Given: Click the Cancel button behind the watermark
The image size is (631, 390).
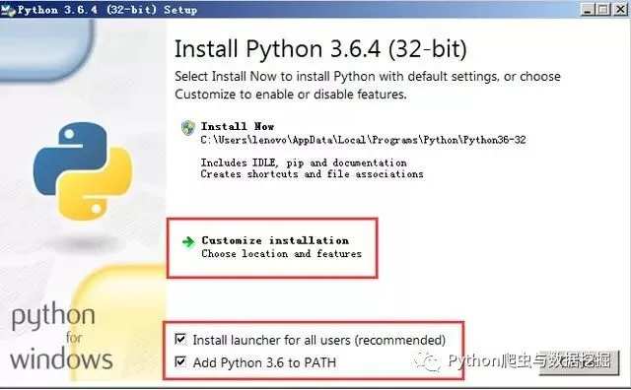Looking at the screenshot, I should point(579,362).
